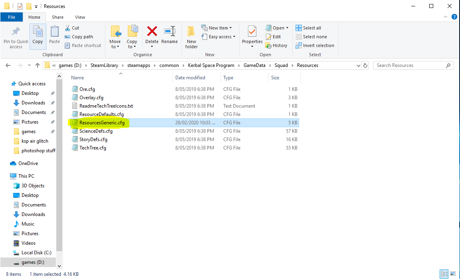460x279 pixels.
Task: Switch to the View ribbon tab
Action: (80, 17)
